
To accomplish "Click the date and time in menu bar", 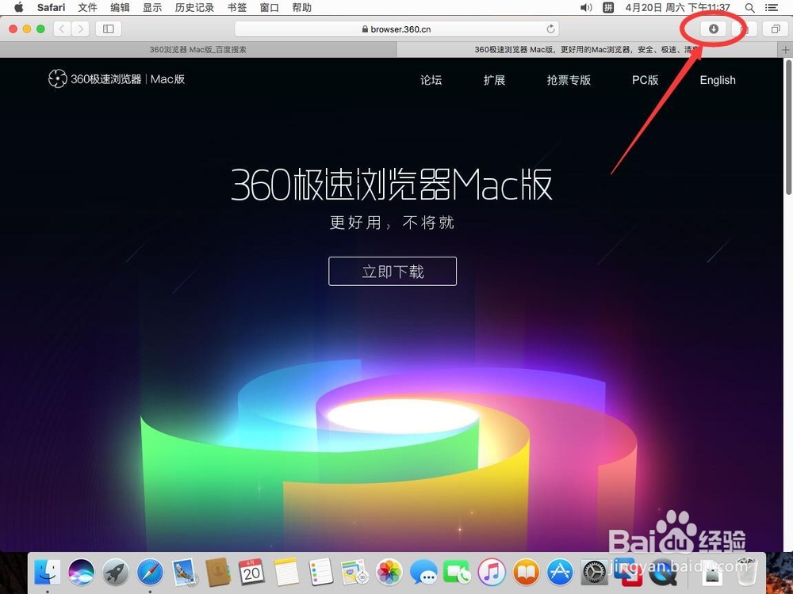I will pyautogui.click(x=677, y=8).
